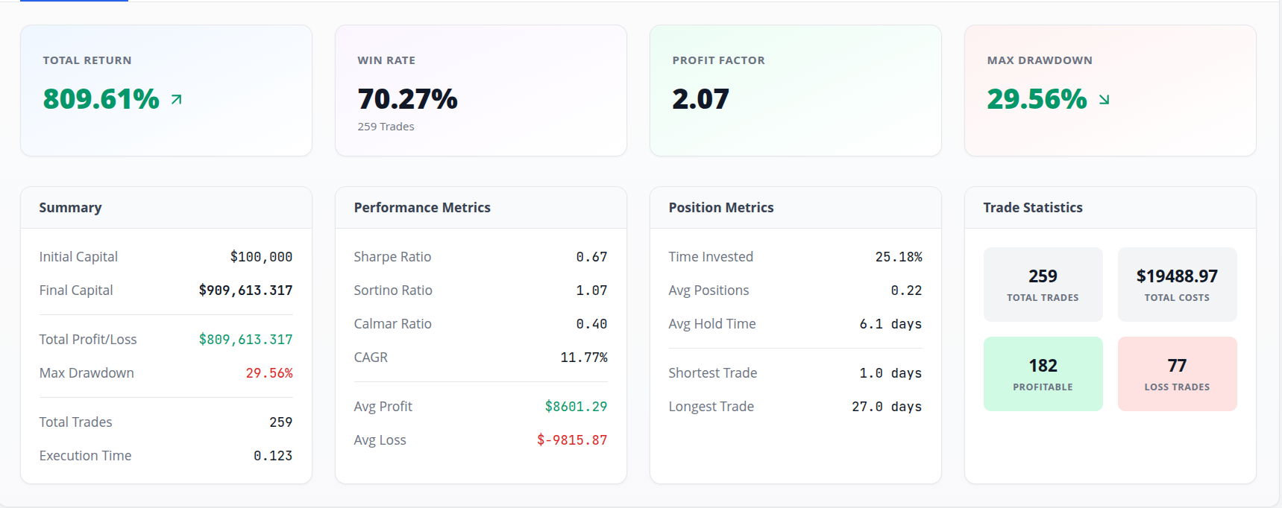Click the $19488.97 Total Costs tile
1282x508 pixels.
point(1177,285)
